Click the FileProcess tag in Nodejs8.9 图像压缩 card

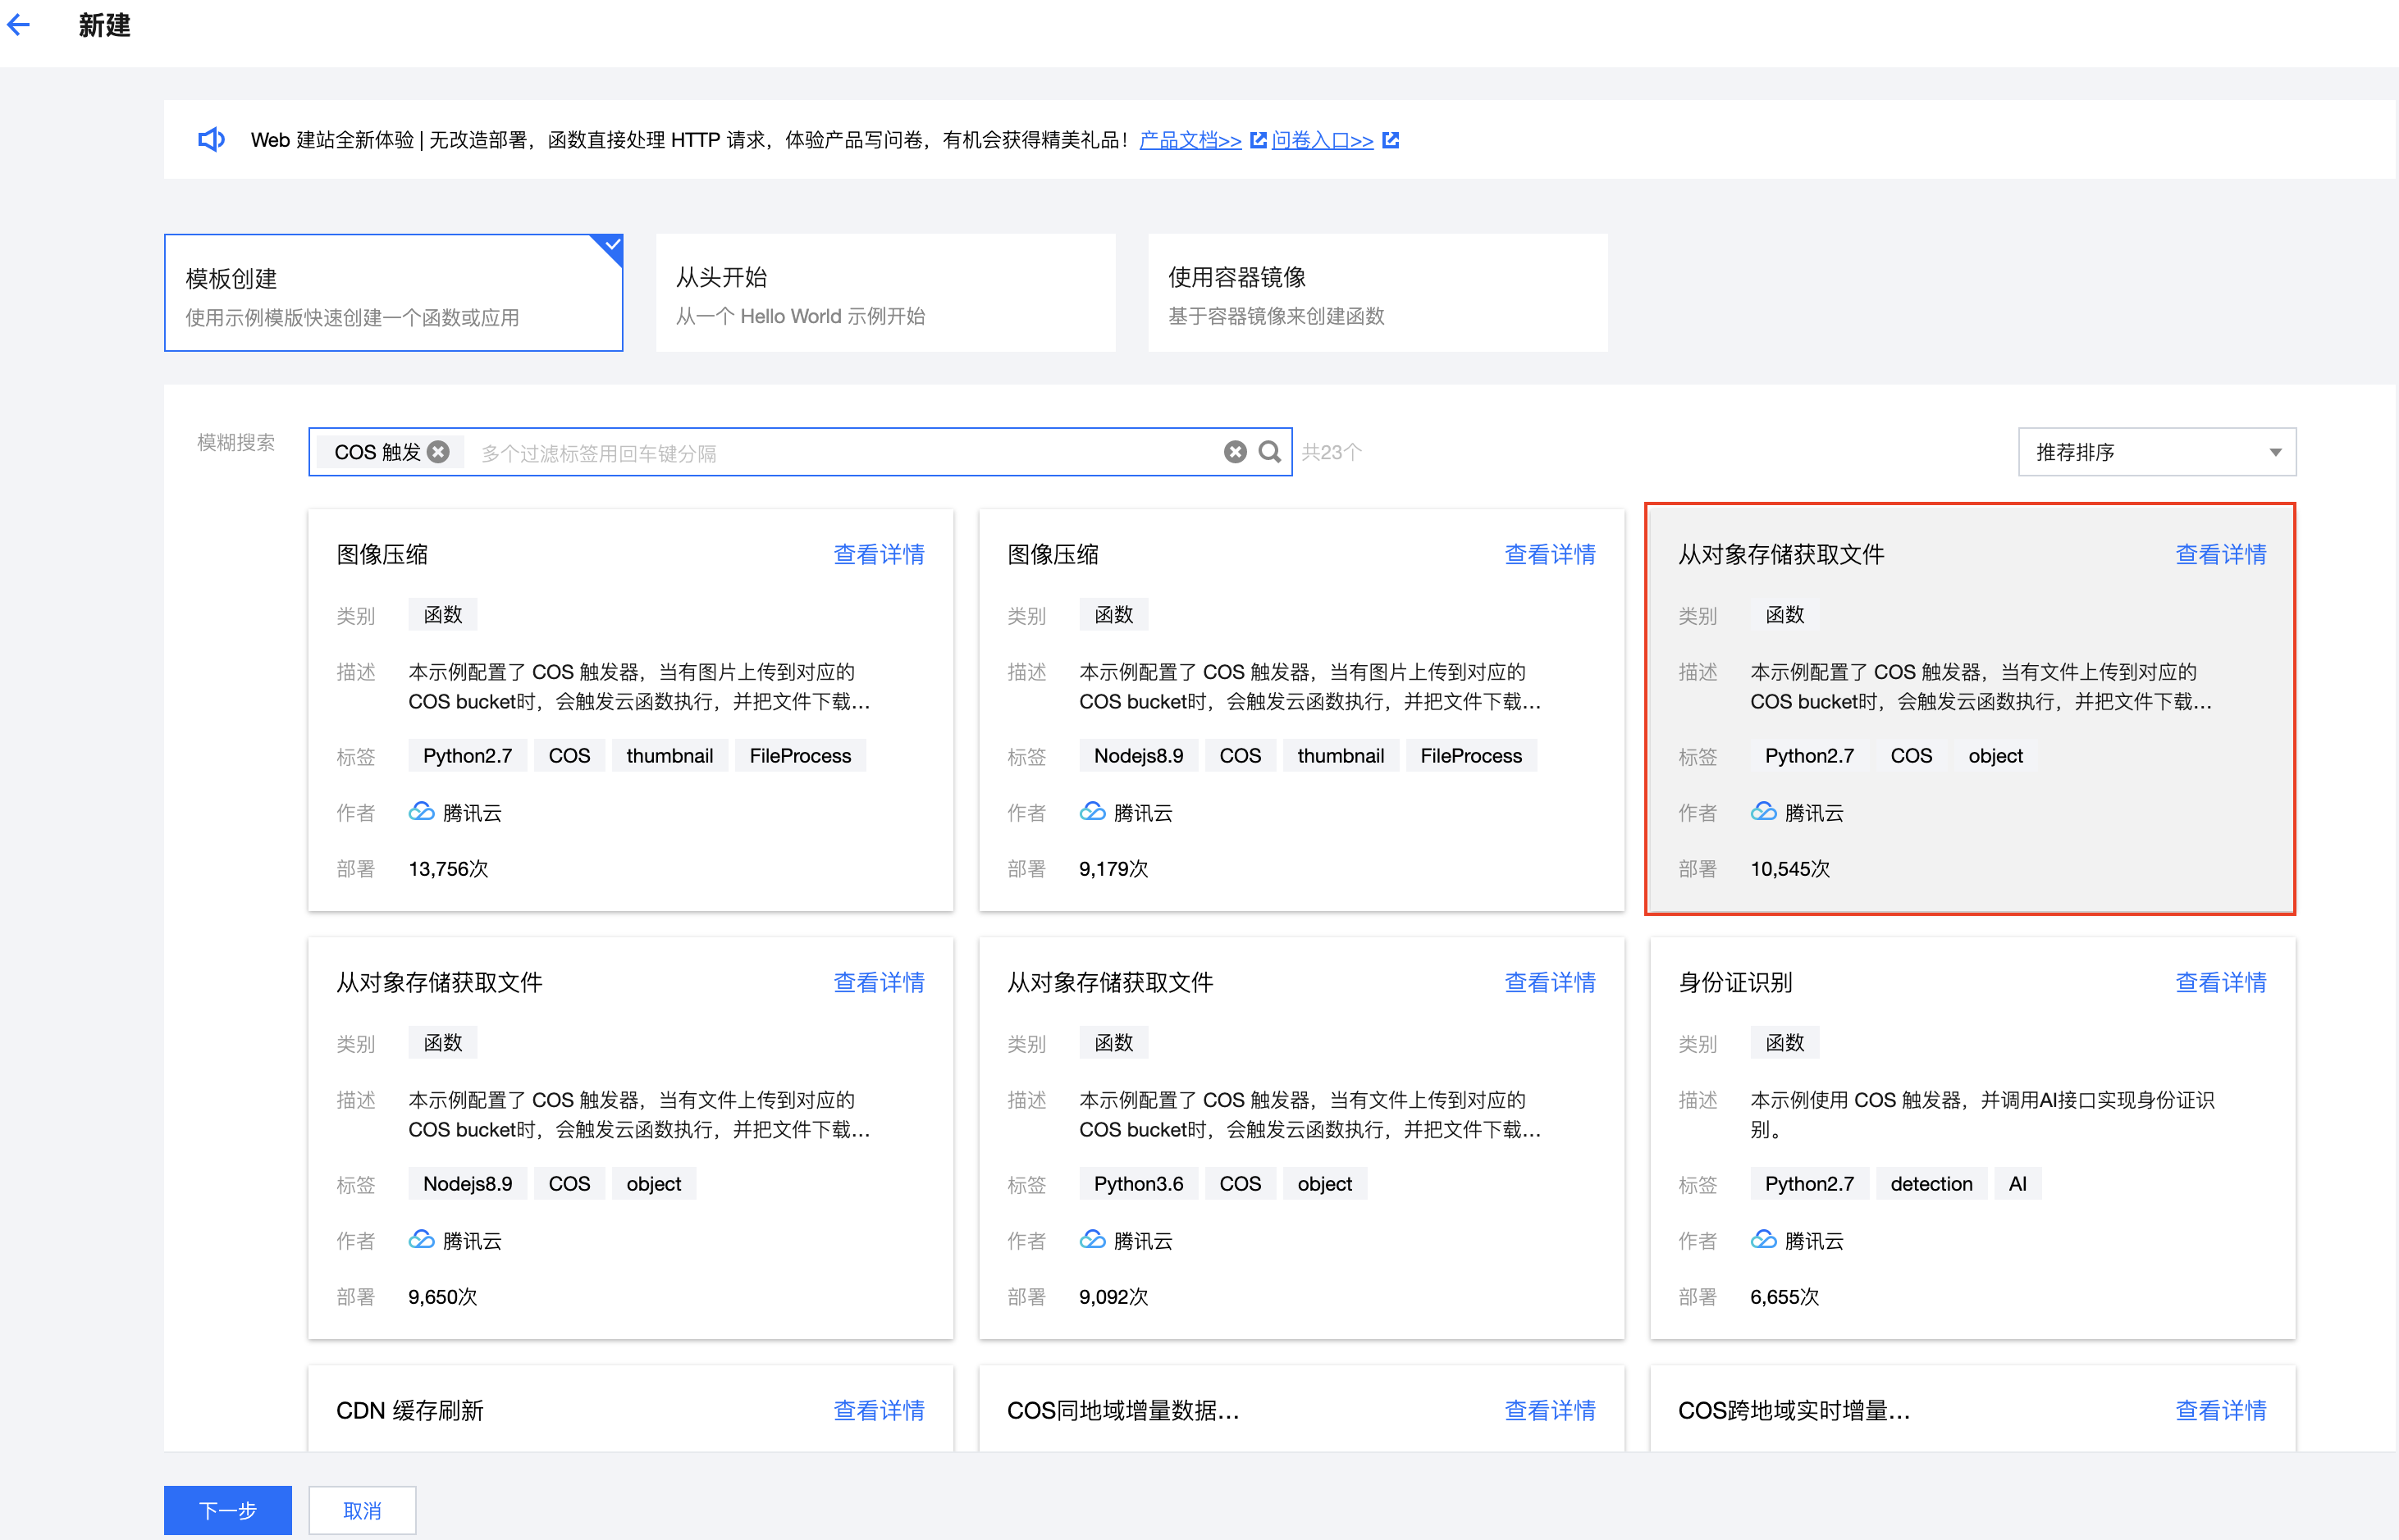tap(1470, 756)
